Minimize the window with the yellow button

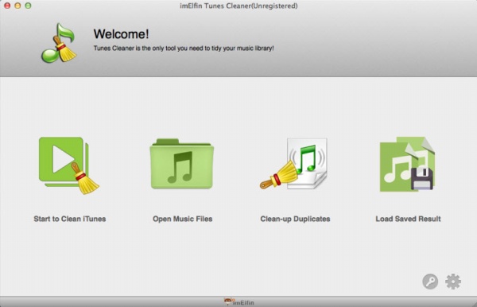tap(17, 6)
